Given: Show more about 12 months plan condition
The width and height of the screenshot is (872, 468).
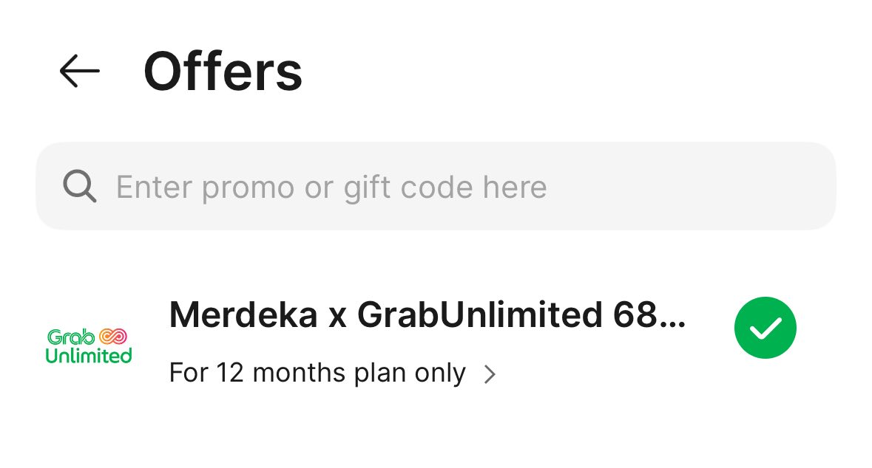Looking at the screenshot, I should click(x=490, y=375).
